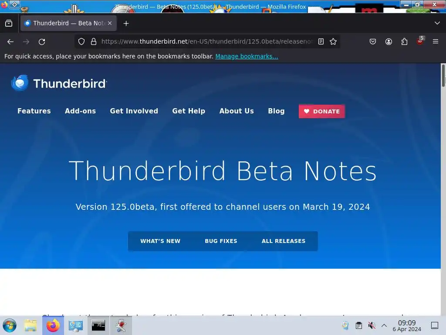This screenshot has width=446, height=335.
Task: Open tracking protection shield icon
Action: point(81,41)
